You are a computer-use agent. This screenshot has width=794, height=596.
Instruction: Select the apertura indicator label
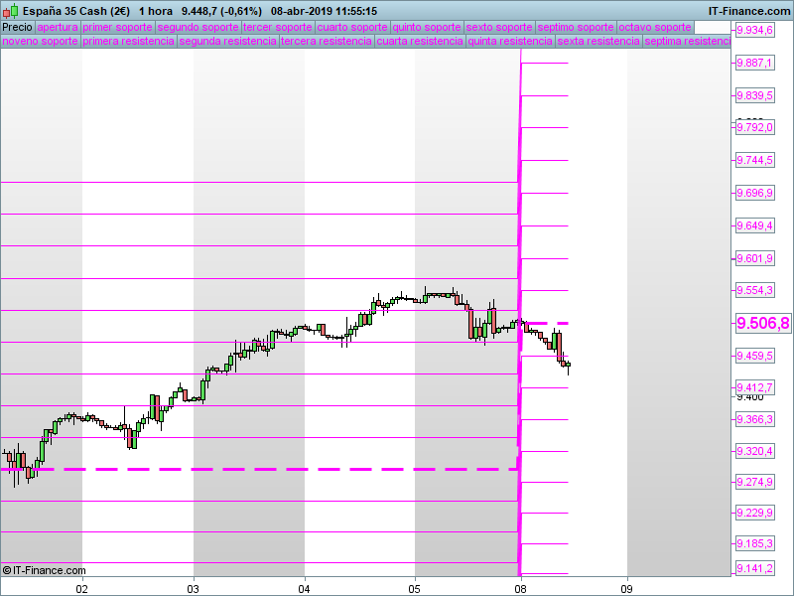[58, 28]
